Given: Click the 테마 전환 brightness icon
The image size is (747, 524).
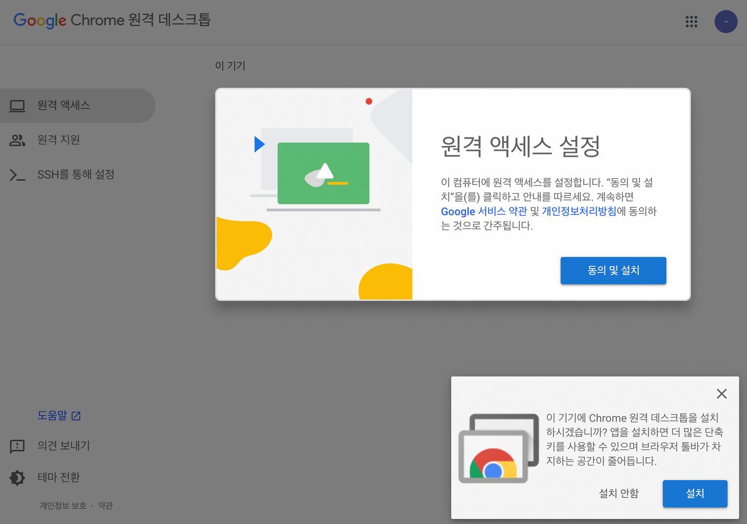Looking at the screenshot, I should 17,477.
